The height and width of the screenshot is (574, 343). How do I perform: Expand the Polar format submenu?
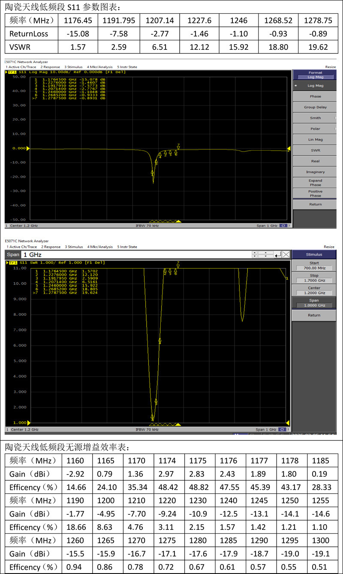(316, 129)
